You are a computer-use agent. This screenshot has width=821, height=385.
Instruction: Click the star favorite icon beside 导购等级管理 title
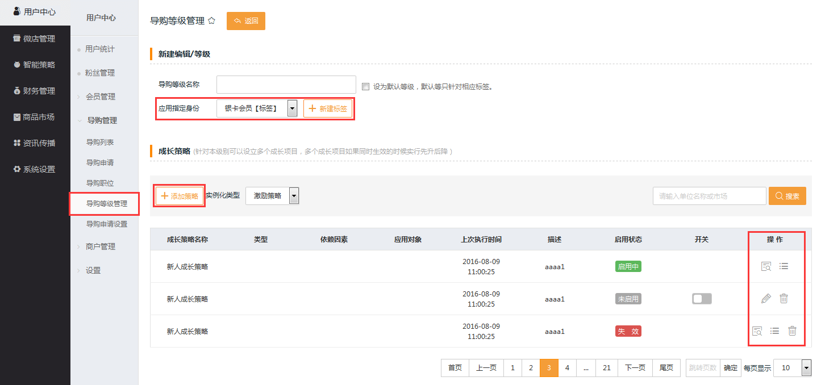[211, 20]
